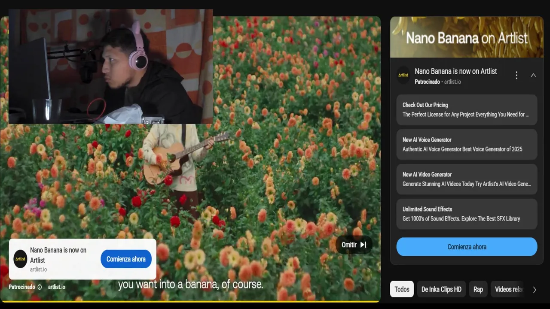Open the New AI Voice Generator card
This screenshot has width=550, height=309.
[467, 145]
